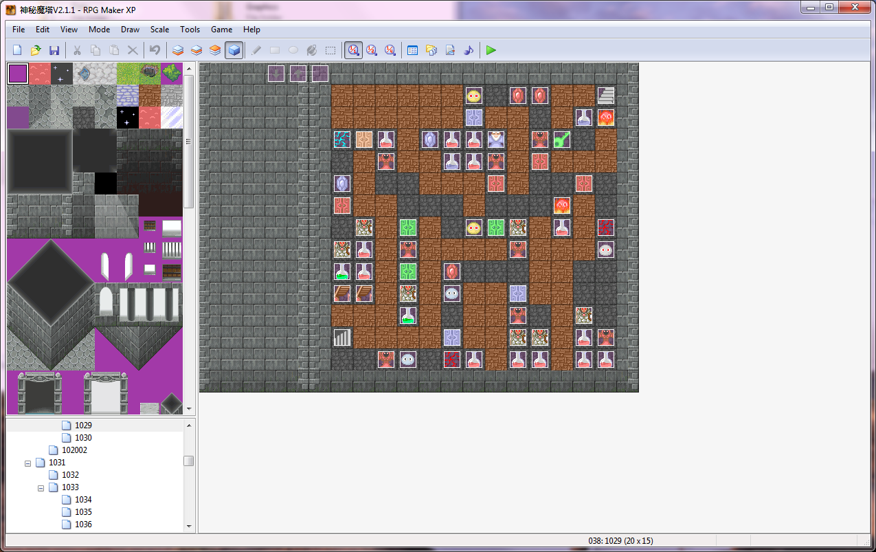Switch to Layer 1 editing mode
Screen dimensions: 876x552
[178, 50]
